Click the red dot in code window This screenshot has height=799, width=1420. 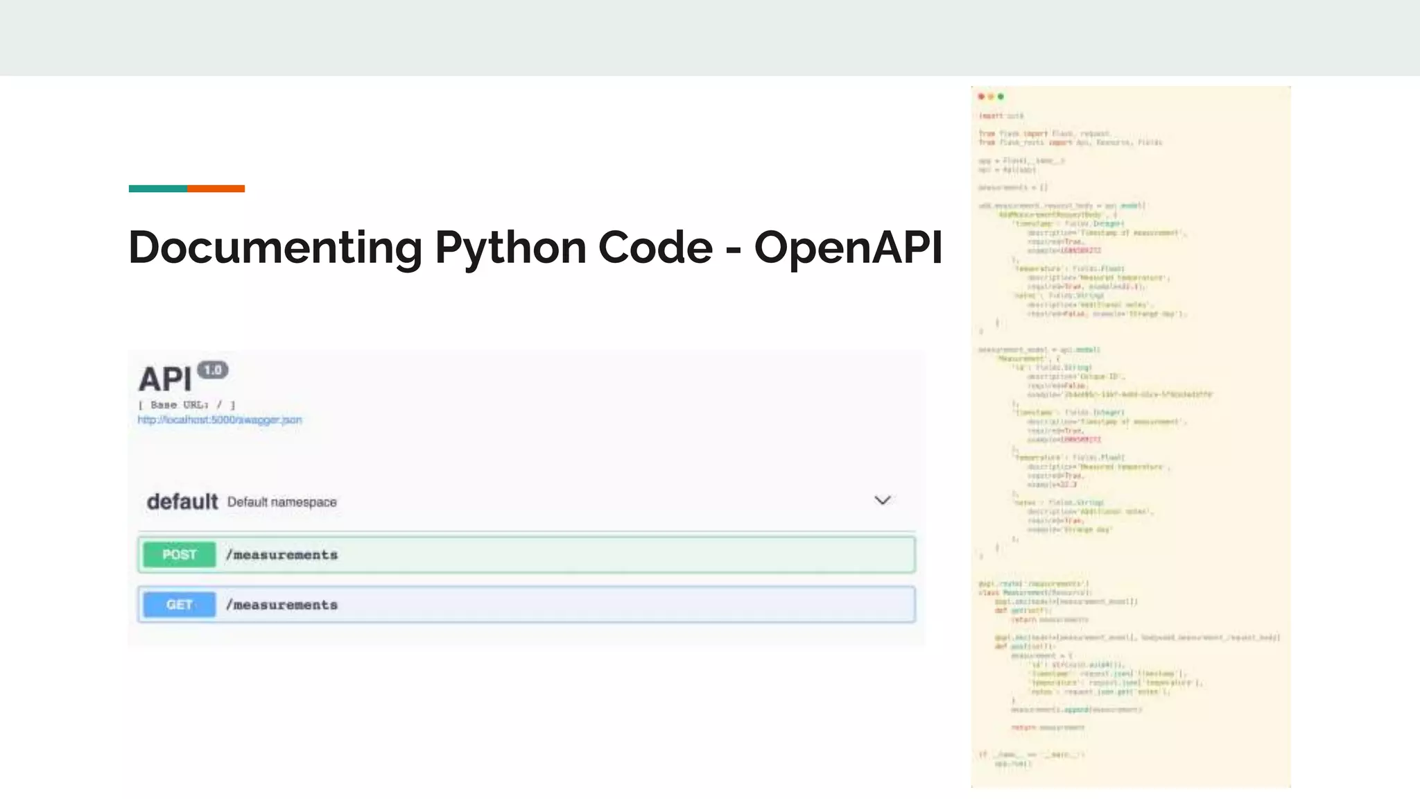981,96
